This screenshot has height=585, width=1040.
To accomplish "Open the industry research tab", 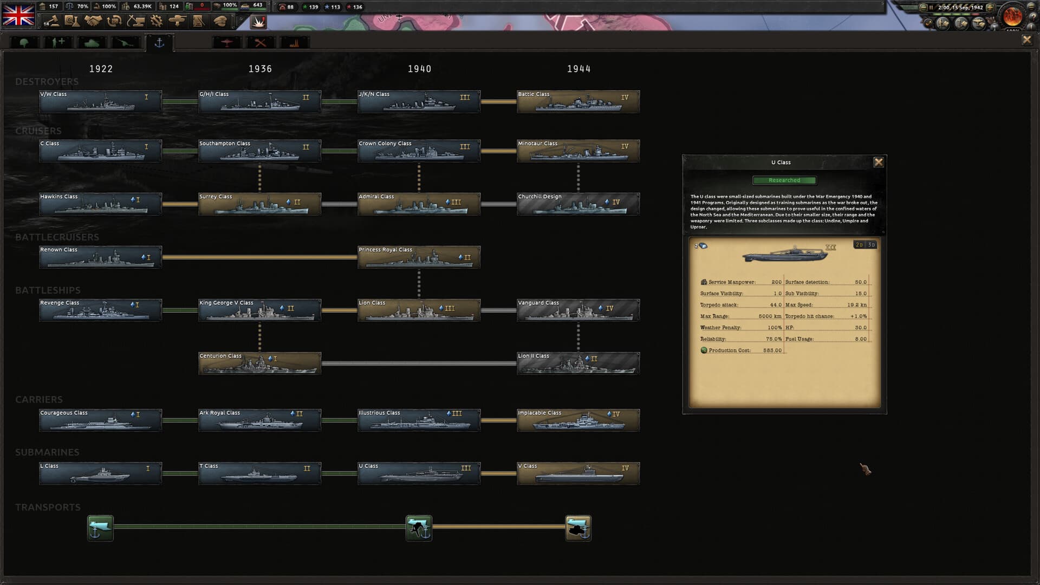I will [294, 42].
